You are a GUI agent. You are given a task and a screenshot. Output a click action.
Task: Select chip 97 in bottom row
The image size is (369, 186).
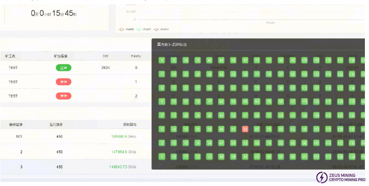pos(304,157)
